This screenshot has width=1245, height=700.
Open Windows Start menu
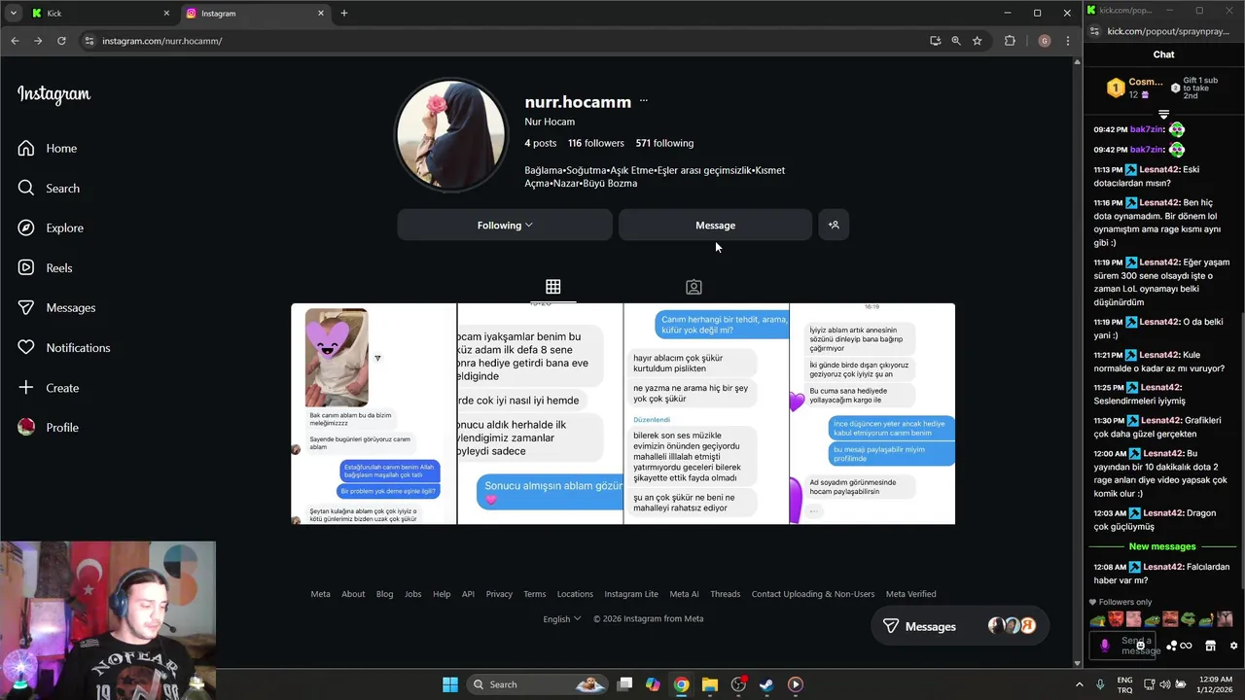coord(450,684)
